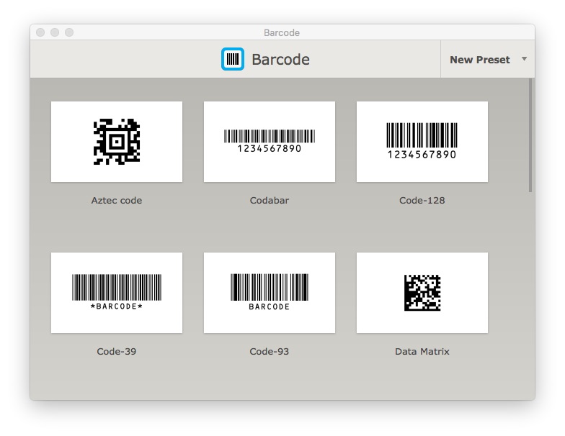Click the 'Code-128' label
Screen dimensions: 565x436
[x=422, y=200]
